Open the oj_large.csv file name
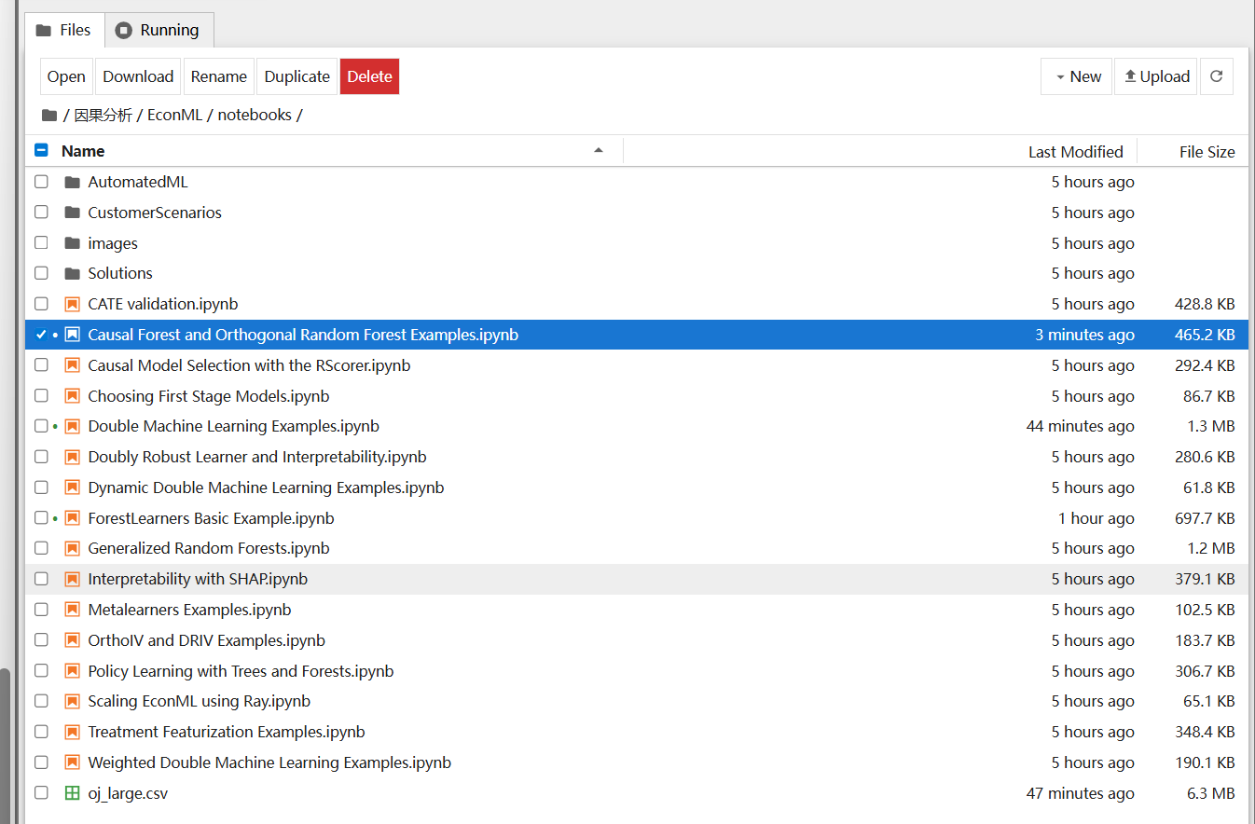 tap(128, 793)
